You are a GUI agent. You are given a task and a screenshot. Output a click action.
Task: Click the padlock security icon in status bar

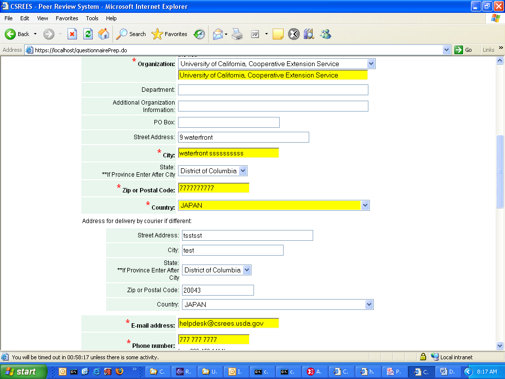(423, 357)
